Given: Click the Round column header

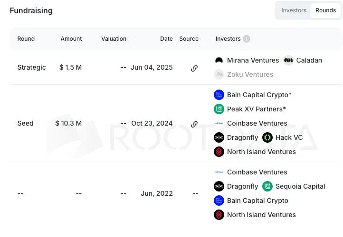Looking at the screenshot, I should [26, 38].
